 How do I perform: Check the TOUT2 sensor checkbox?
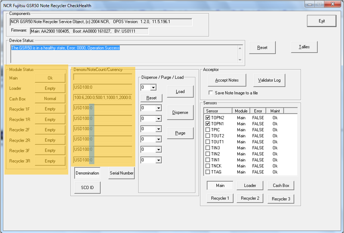(208, 136)
